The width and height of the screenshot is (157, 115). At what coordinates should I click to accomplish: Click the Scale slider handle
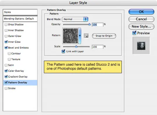[x=76, y=46]
